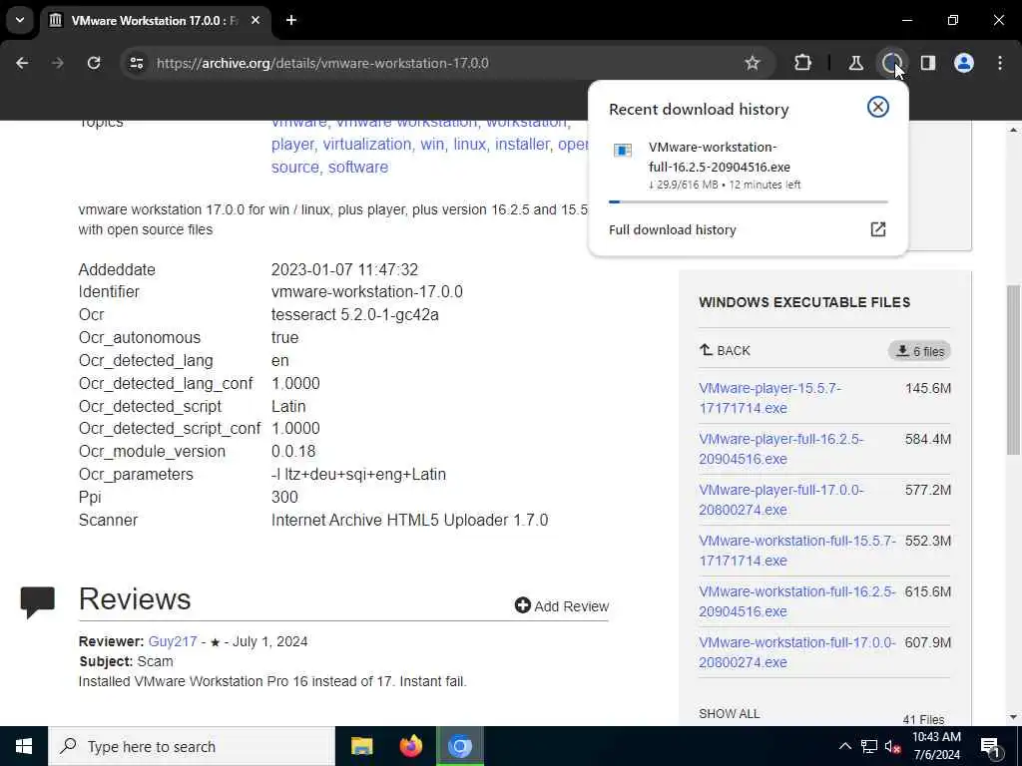Image resolution: width=1022 pixels, height=766 pixels.
Task: Click Add Review
Action: coord(561,605)
